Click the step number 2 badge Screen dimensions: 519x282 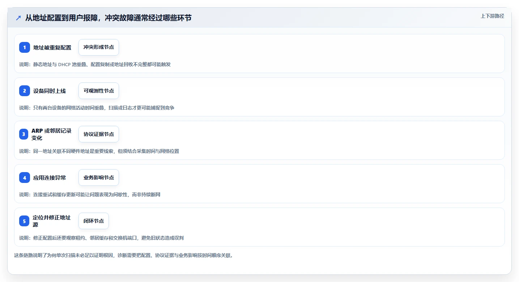pos(25,91)
